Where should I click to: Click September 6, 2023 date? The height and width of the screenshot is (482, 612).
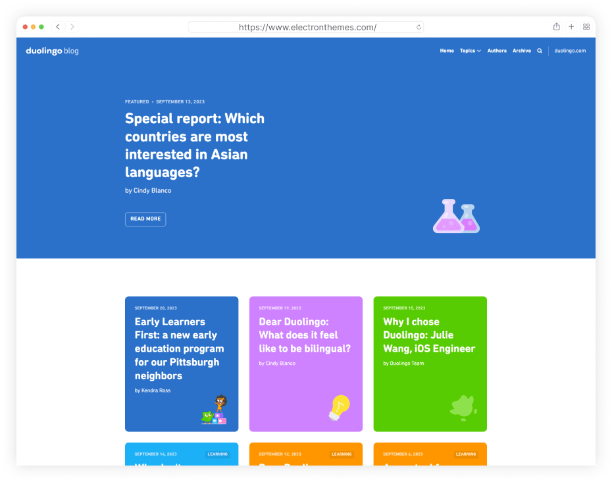point(403,454)
